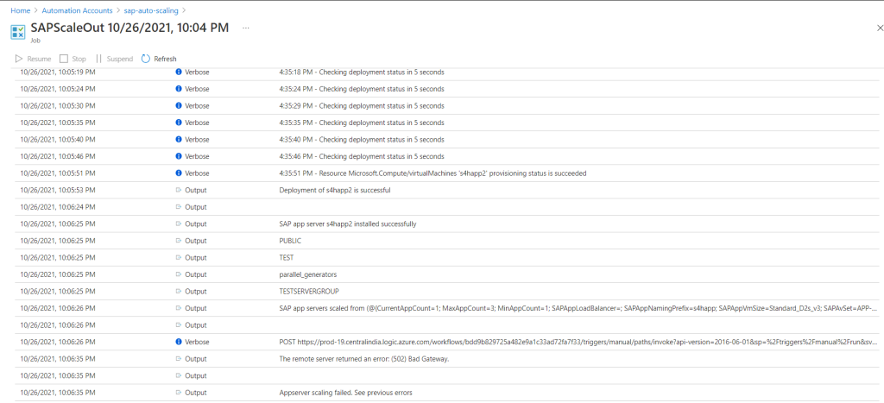Select the provisioning status succeeded message
This screenshot has height=403, width=884.
(x=433, y=173)
